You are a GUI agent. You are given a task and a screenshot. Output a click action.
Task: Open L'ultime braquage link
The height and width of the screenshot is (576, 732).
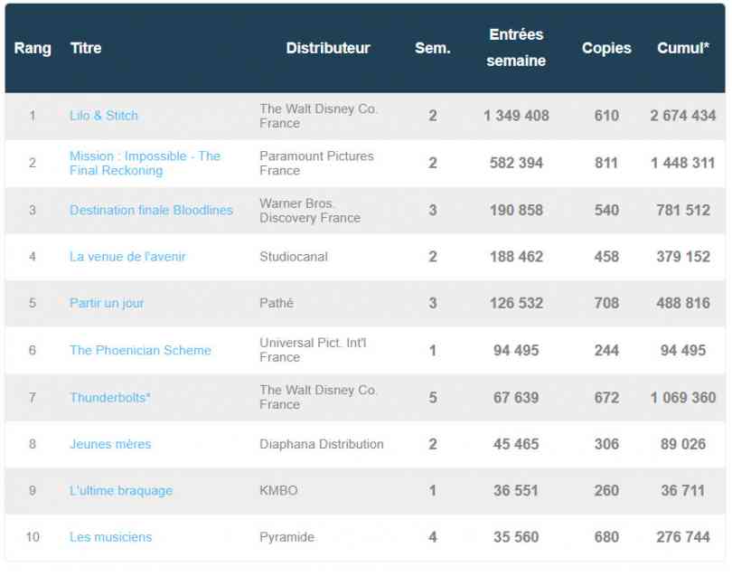point(121,490)
